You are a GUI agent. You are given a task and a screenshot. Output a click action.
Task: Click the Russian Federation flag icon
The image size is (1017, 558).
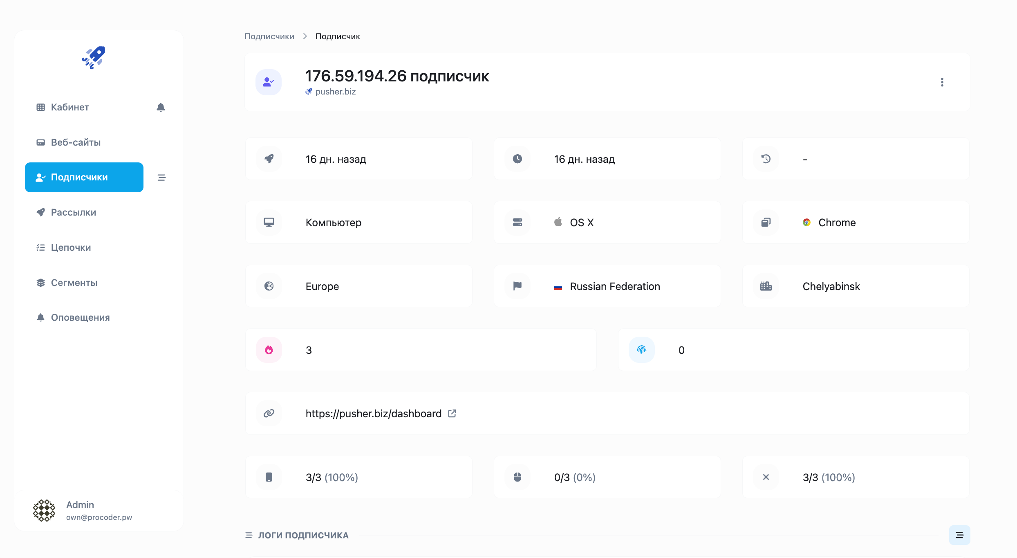click(x=558, y=287)
